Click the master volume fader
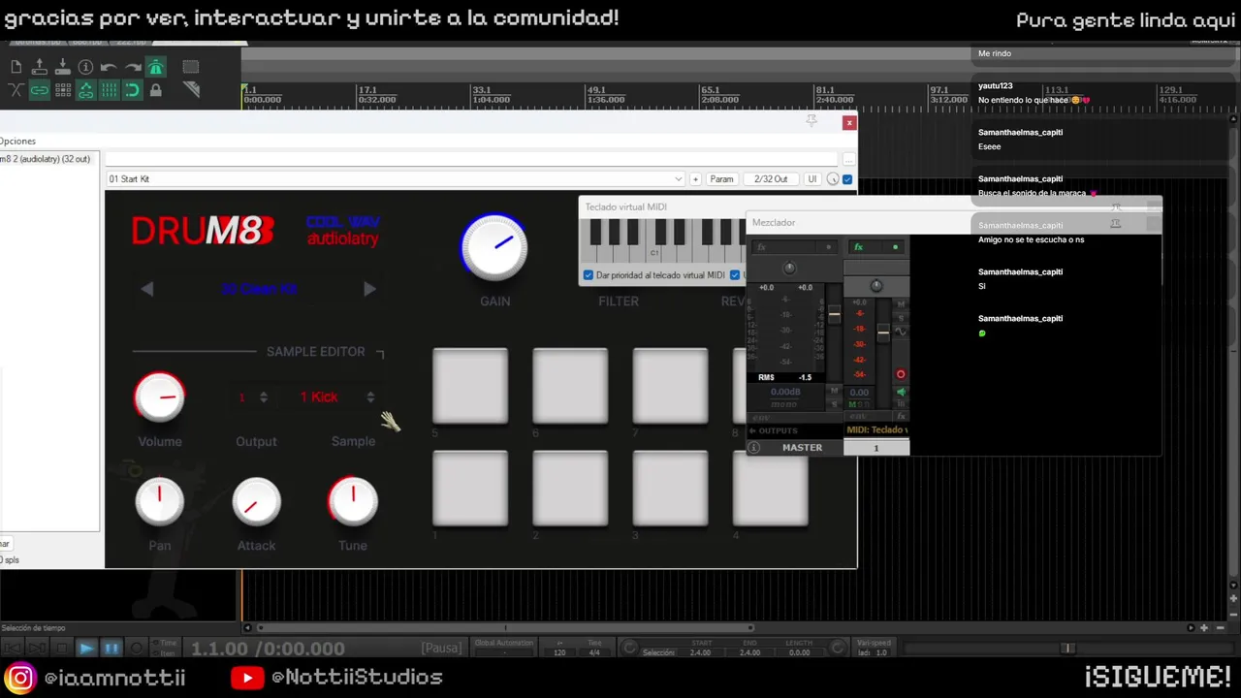 834,316
